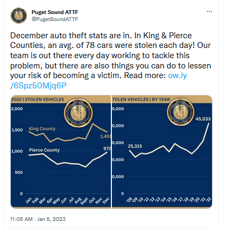Click the Pierce County line label

click(44, 150)
